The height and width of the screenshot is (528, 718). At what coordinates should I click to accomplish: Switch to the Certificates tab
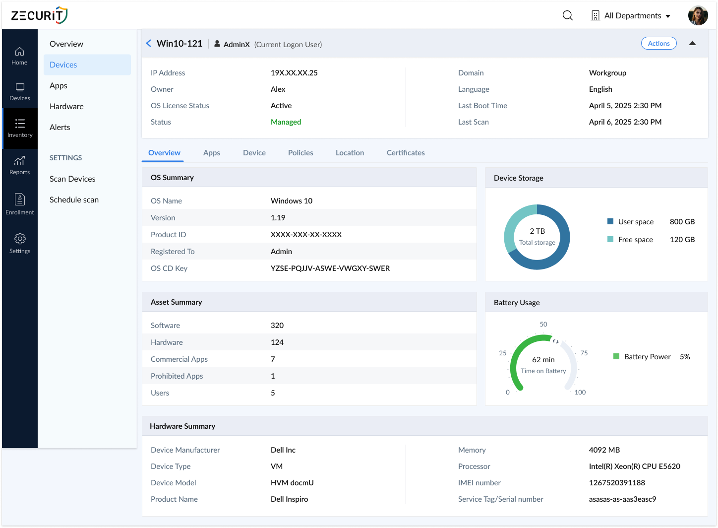pyautogui.click(x=405, y=152)
